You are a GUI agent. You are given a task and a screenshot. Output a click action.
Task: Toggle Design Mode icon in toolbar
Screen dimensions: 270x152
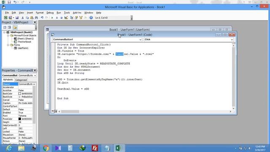coord(66,18)
